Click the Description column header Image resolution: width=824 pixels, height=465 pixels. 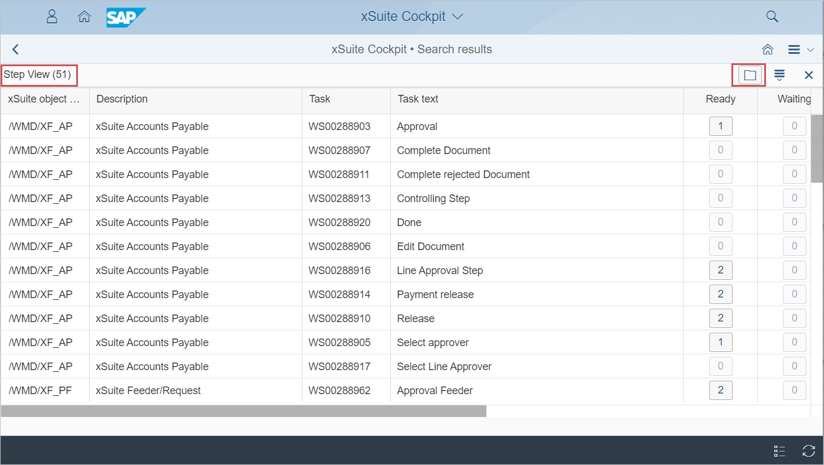pos(122,99)
